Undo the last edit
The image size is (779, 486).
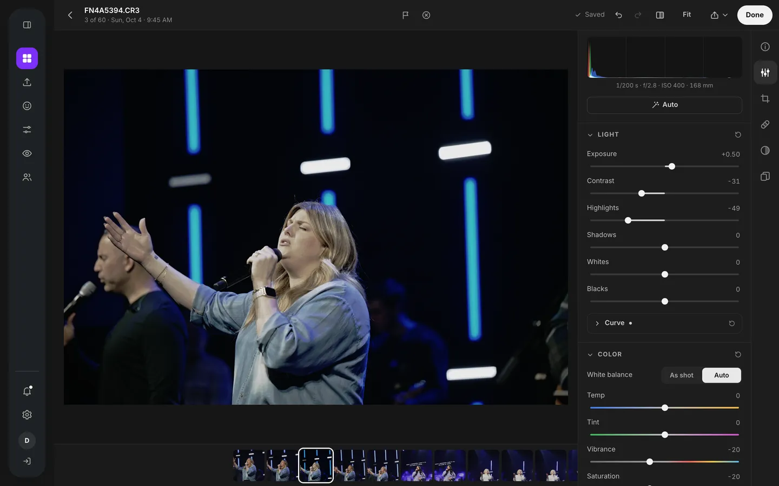(619, 15)
